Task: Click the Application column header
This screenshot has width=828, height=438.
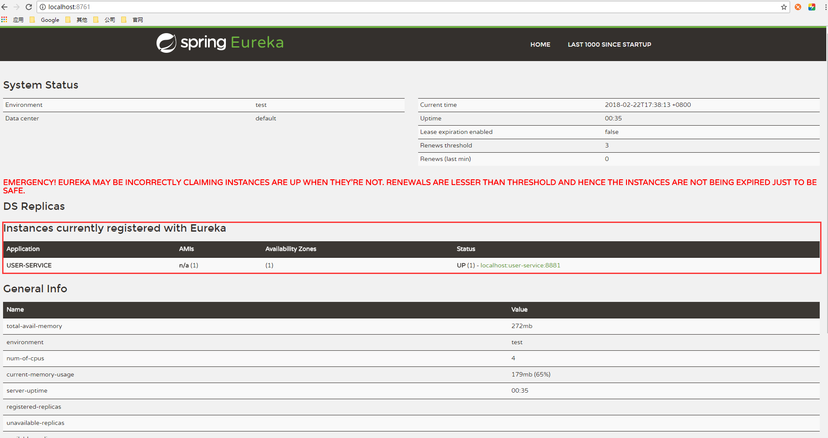Action: click(23, 249)
